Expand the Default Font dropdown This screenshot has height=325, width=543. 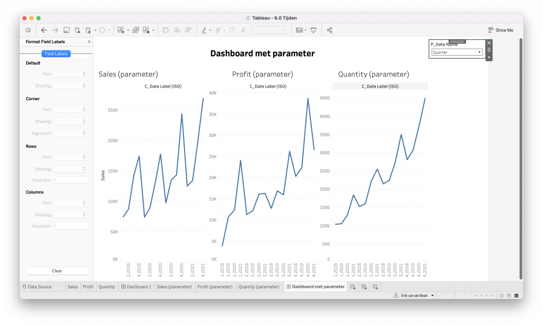point(71,74)
